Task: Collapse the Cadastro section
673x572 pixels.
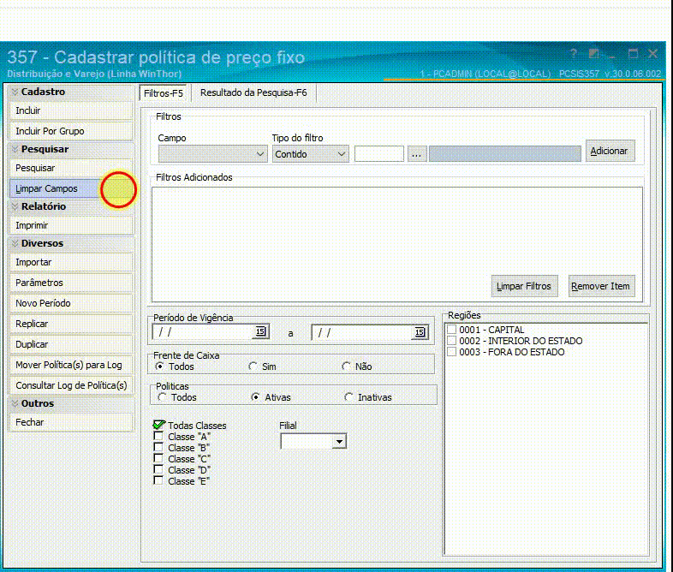Action: click(x=15, y=92)
